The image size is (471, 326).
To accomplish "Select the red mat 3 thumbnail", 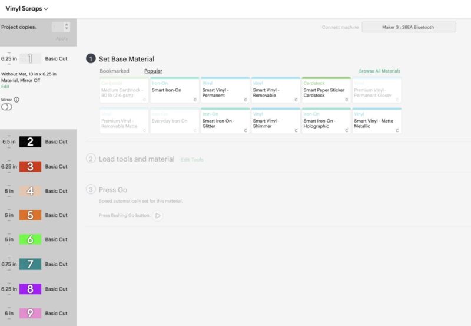I will click(x=30, y=166).
